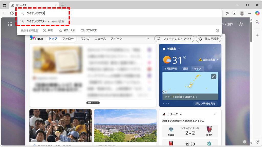
Task: Click the browser refresh button
Action: pyautogui.click(x=12, y=13)
